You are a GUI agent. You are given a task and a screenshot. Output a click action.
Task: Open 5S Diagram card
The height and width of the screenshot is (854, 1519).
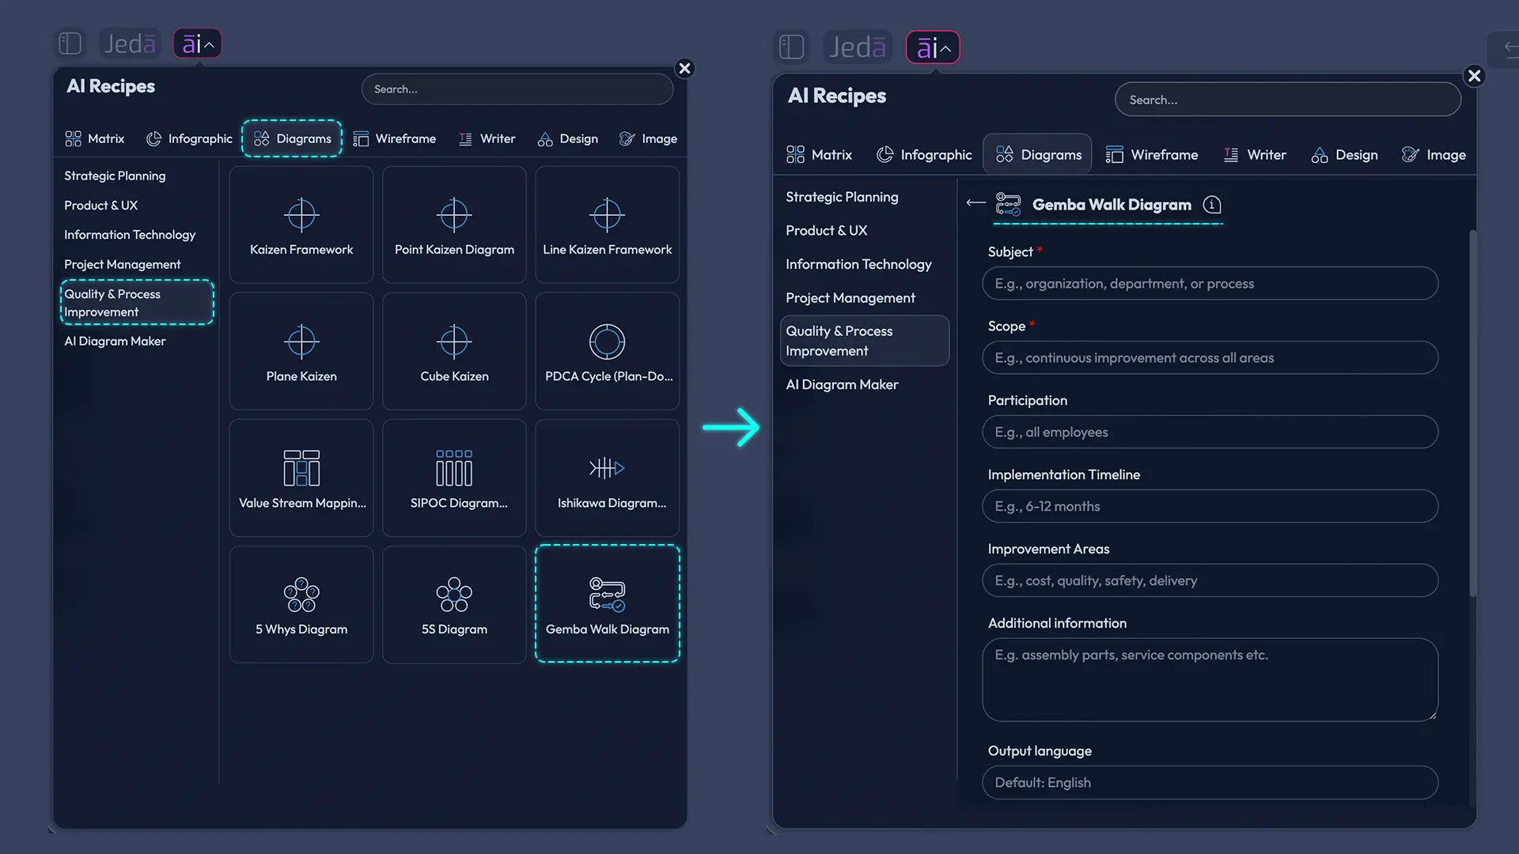click(x=454, y=604)
